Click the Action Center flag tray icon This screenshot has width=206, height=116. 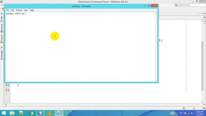coord(181,113)
